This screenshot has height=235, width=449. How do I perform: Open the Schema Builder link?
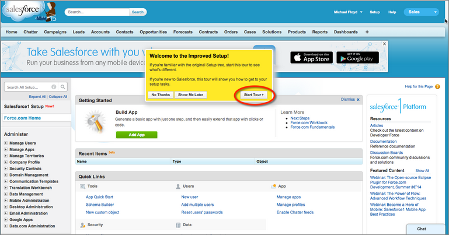pos(100,205)
